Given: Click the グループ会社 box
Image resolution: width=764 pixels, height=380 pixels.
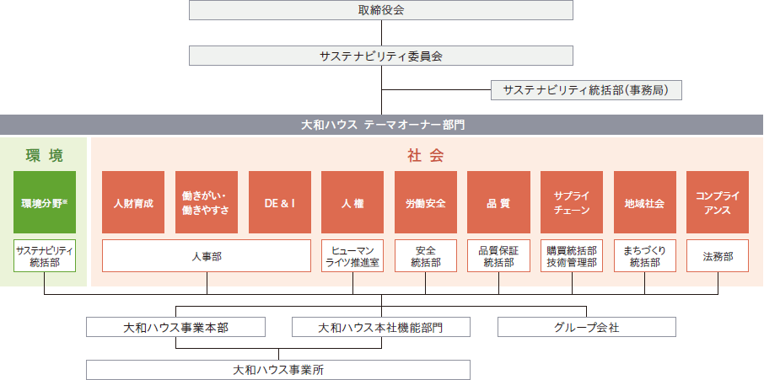Looking at the screenshot, I should [587, 326].
